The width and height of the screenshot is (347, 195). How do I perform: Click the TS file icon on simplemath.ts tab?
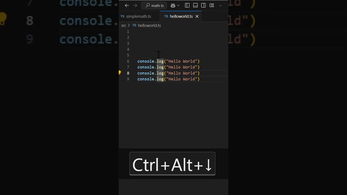coord(123,16)
